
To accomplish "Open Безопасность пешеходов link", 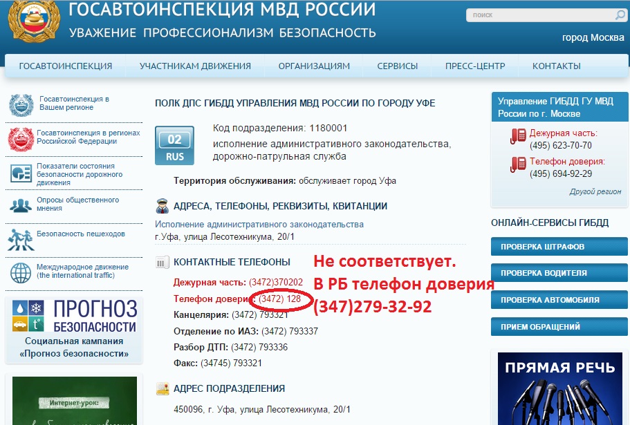I will click(x=81, y=234).
